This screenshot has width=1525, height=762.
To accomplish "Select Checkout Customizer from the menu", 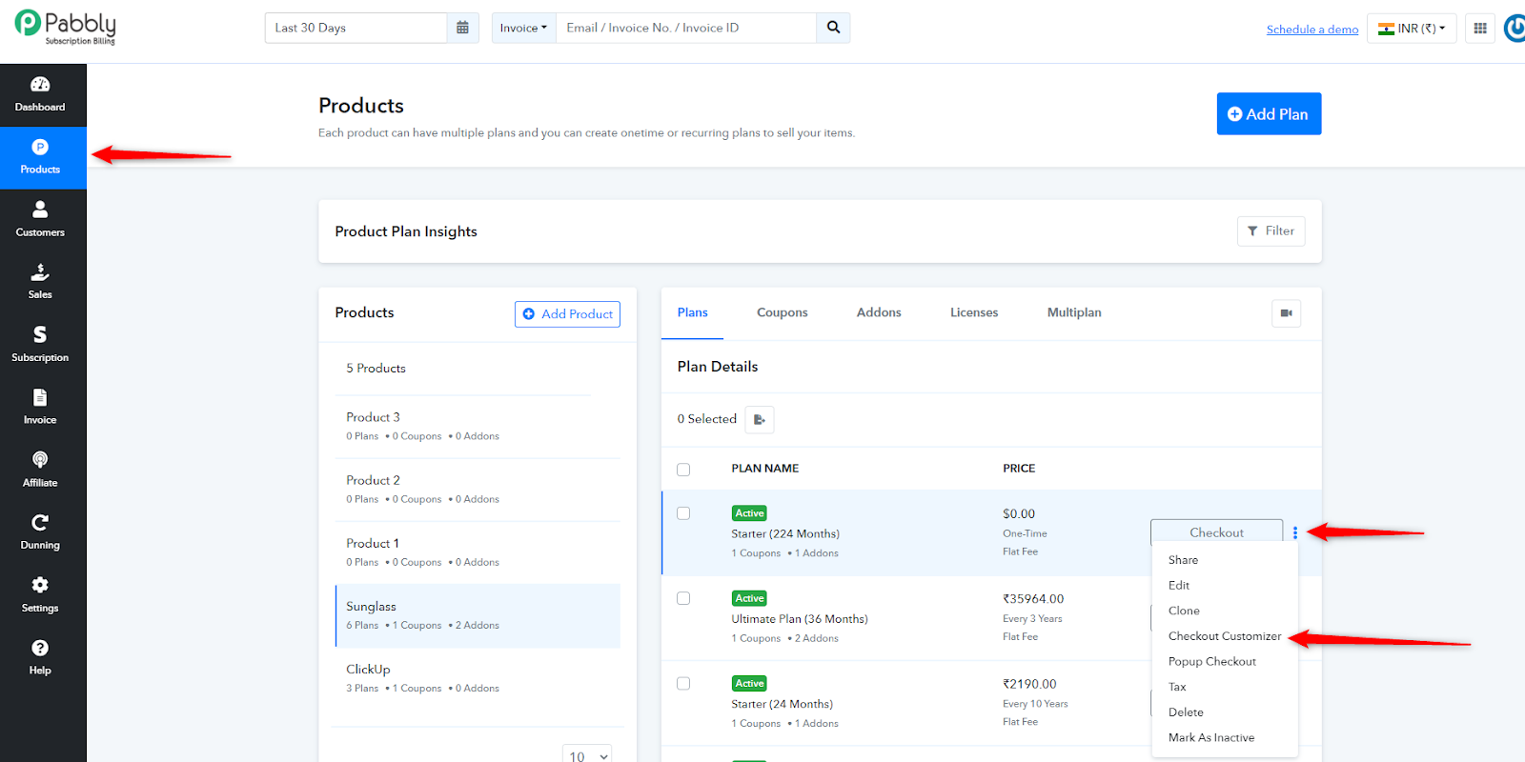I will point(1225,636).
